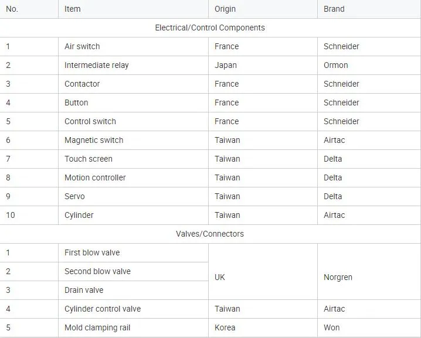The height and width of the screenshot is (338, 421).
Task: Select the "Cylinder control valve" cell
Action: click(103, 309)
